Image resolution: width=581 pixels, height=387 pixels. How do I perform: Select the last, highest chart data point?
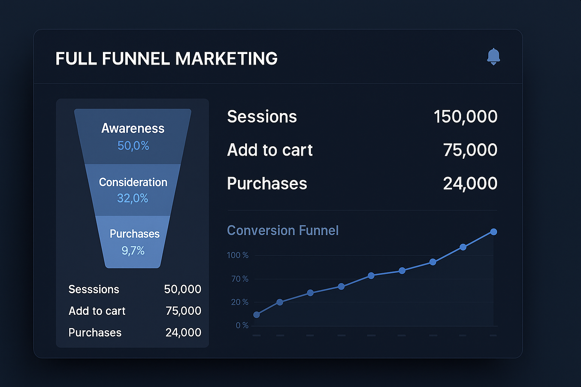(493, 232)
